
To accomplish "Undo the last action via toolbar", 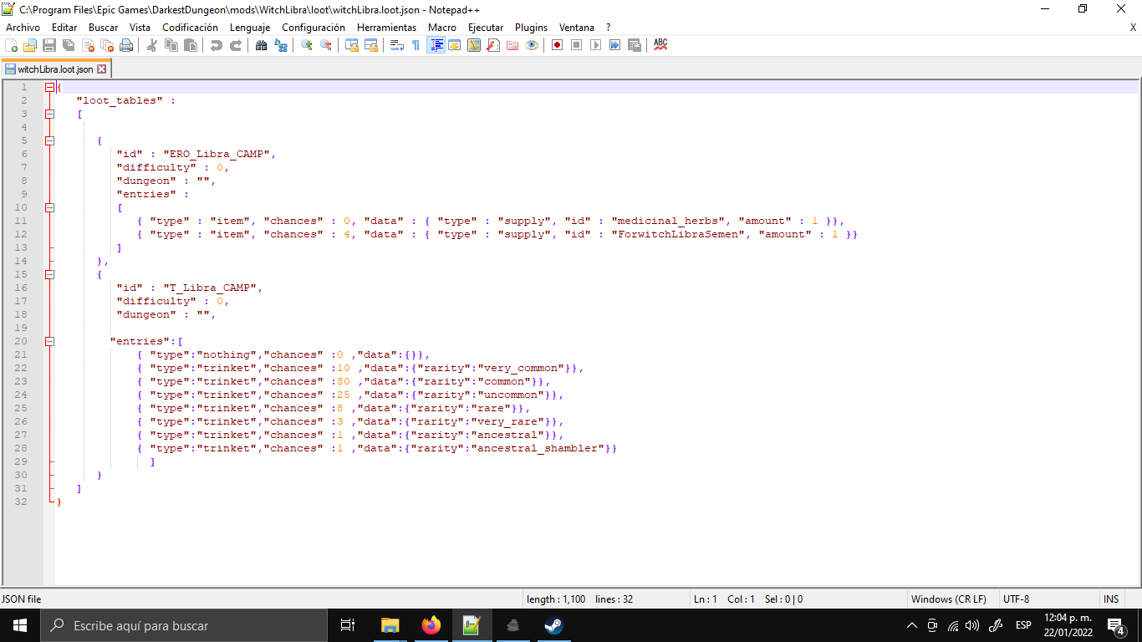I will pos(217,45).
